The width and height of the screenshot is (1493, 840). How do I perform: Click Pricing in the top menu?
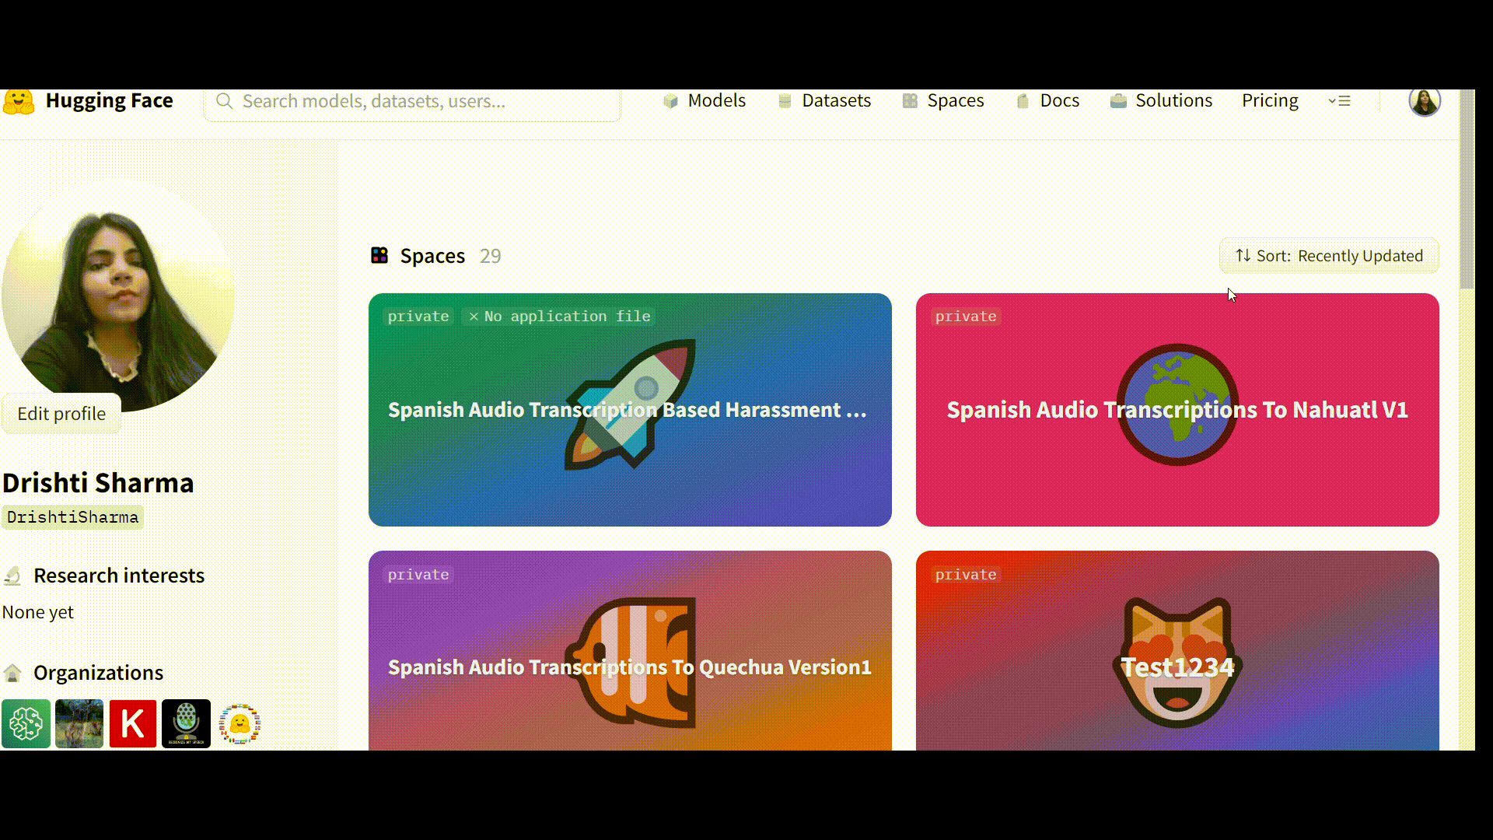1270,100
